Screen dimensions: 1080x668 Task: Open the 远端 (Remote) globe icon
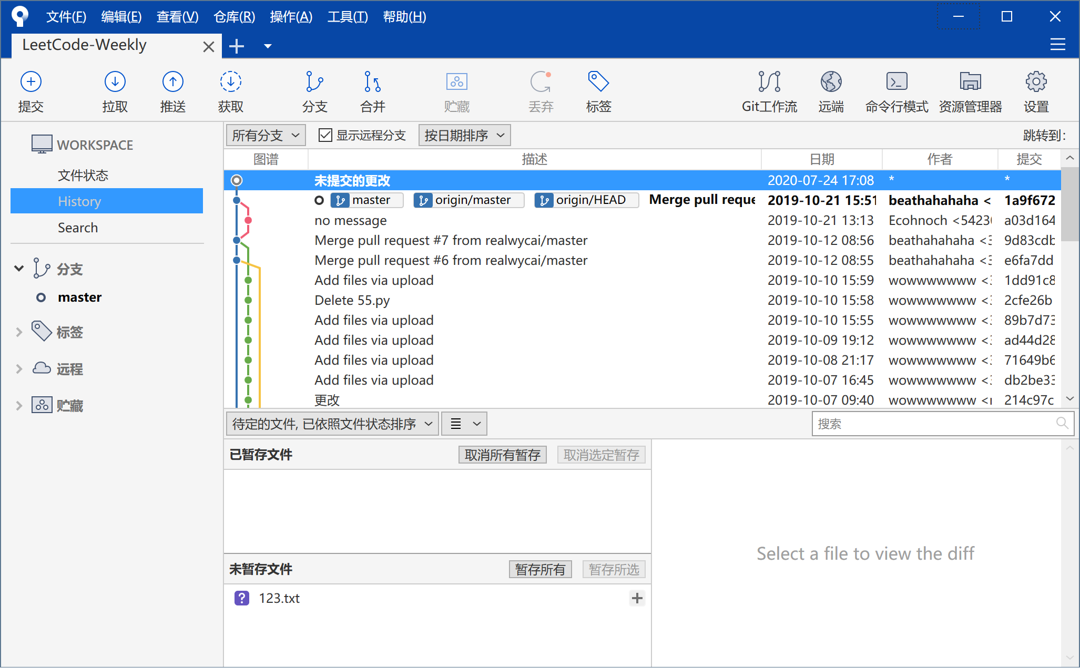tap(831, 92)
